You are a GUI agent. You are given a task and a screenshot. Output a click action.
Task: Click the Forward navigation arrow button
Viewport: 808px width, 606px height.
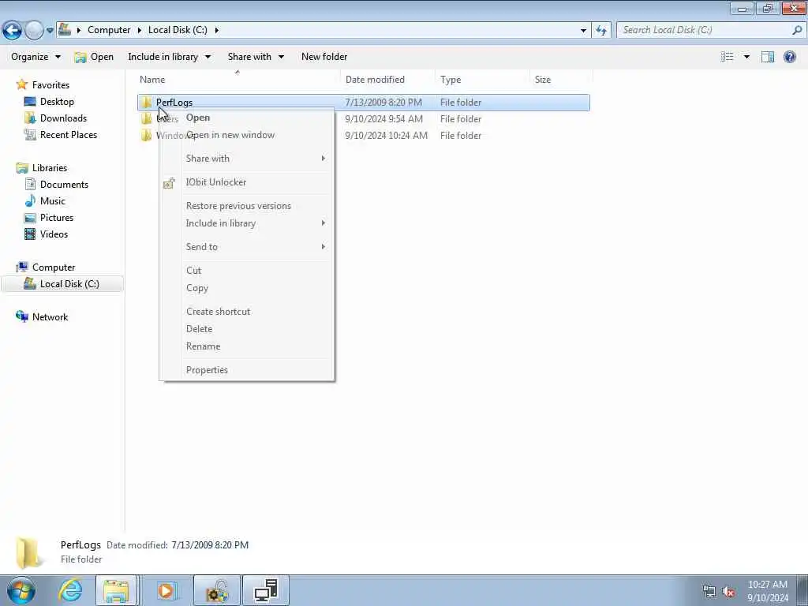click(x=34, y=31)
